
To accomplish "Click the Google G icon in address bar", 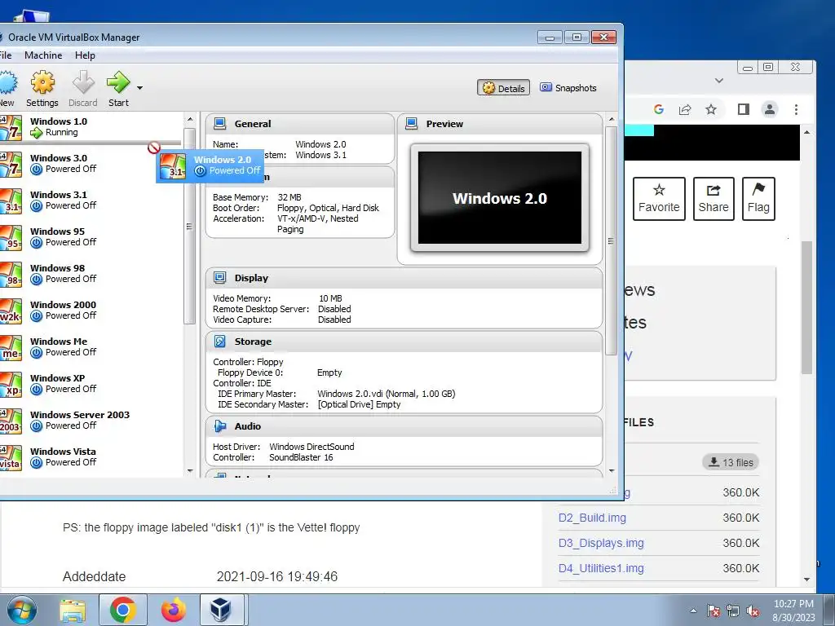I will point(659,110).
